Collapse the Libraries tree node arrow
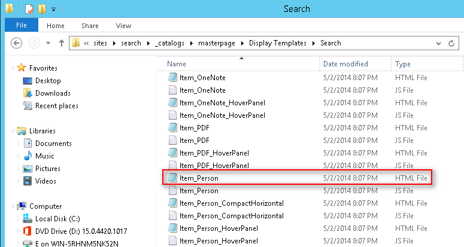 coord(13,131)
